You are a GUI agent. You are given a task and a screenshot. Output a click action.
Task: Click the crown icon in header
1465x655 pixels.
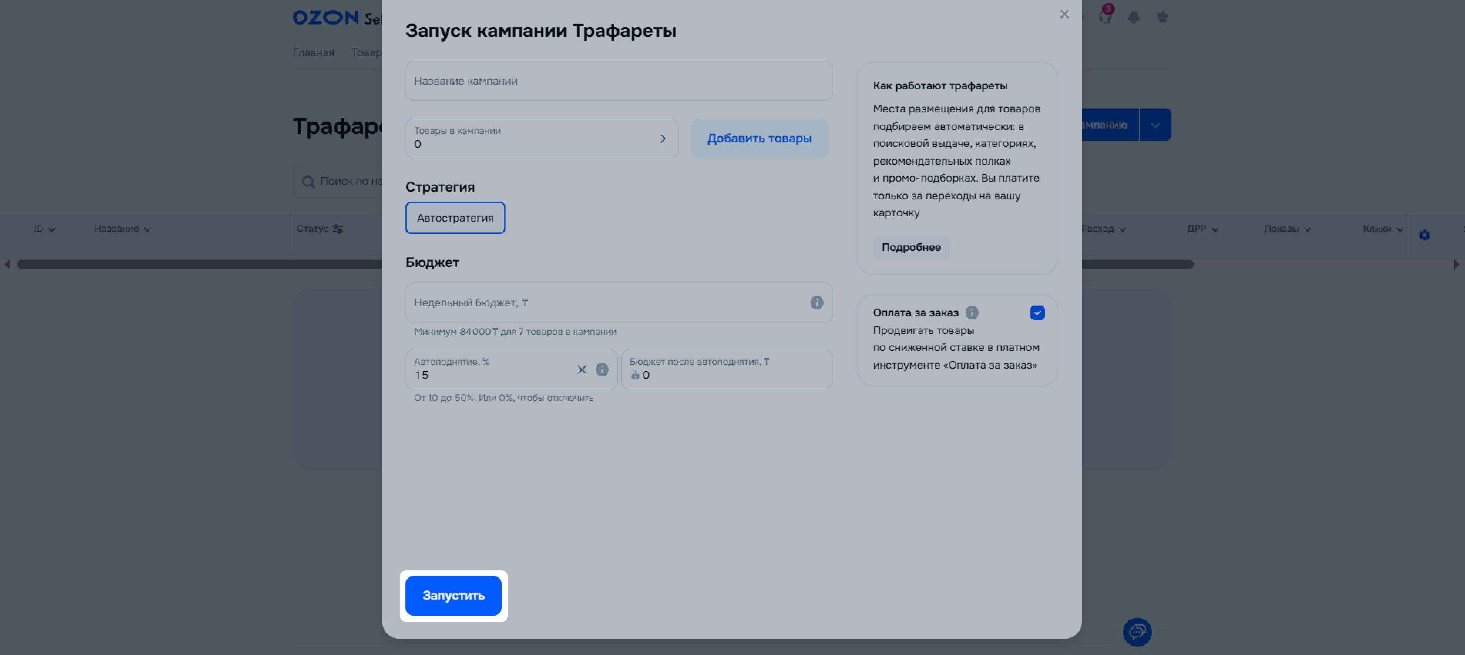(x=1163, y=17)
